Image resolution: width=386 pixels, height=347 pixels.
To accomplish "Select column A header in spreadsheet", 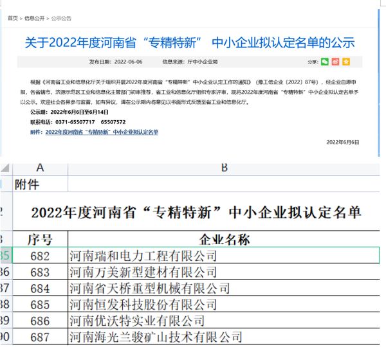I will tap(40, 168).
